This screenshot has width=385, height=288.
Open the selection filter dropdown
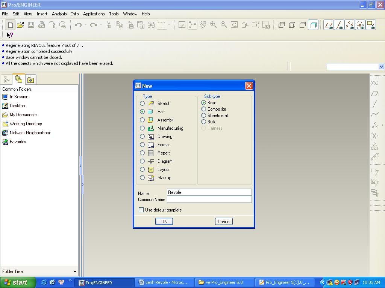(381, 67)
